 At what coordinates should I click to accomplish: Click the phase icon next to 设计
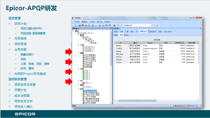click(x=84, y=37)
